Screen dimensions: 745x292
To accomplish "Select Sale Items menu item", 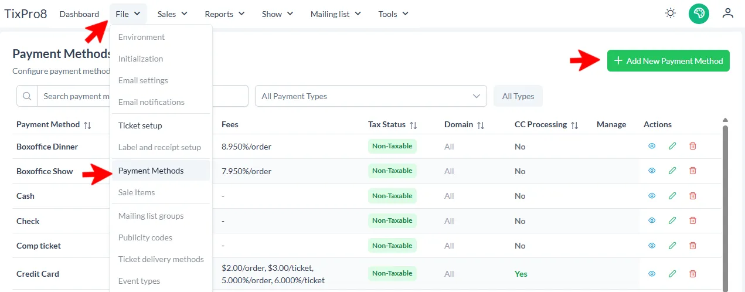I will [x=161, y=192].
